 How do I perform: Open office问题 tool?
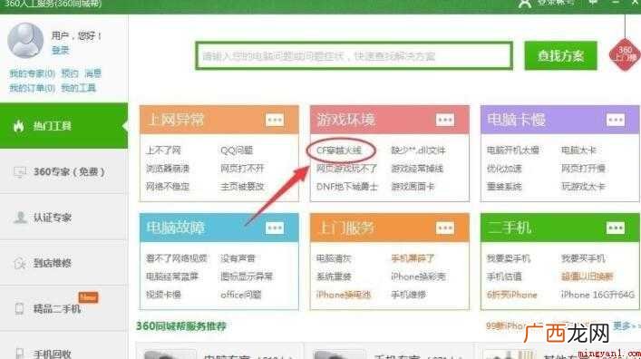point(241,295)
